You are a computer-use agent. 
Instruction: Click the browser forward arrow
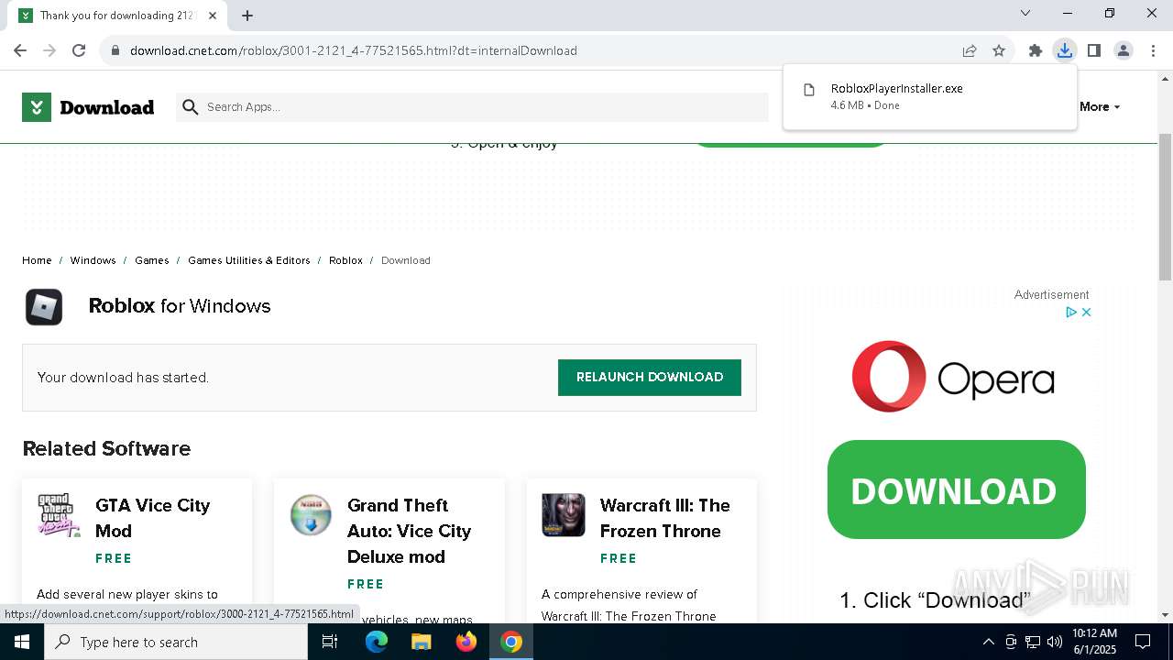tap(49, 50)
